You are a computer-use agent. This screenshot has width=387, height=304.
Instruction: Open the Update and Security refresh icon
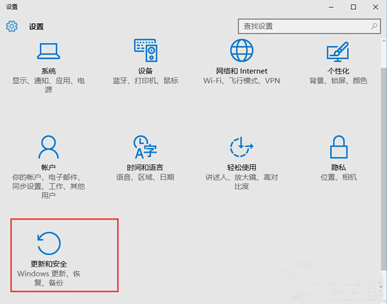tap(48, 243)
